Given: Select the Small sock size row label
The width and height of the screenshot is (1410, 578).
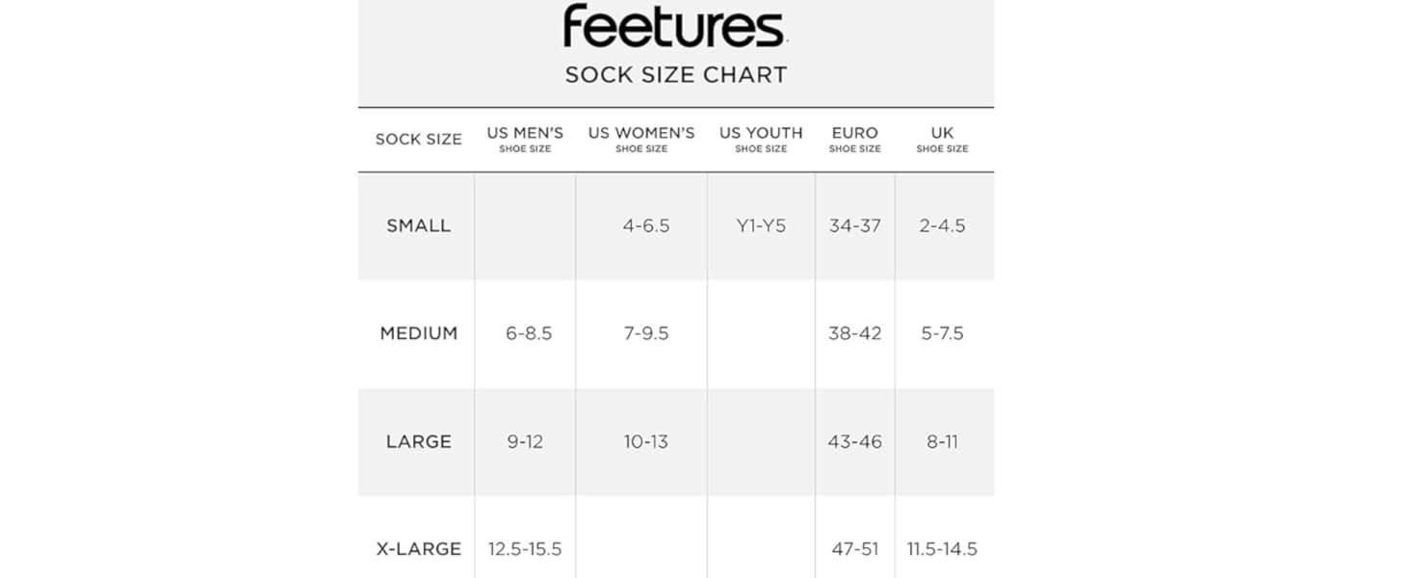Looking at the screenshot, I should point(418,225).
